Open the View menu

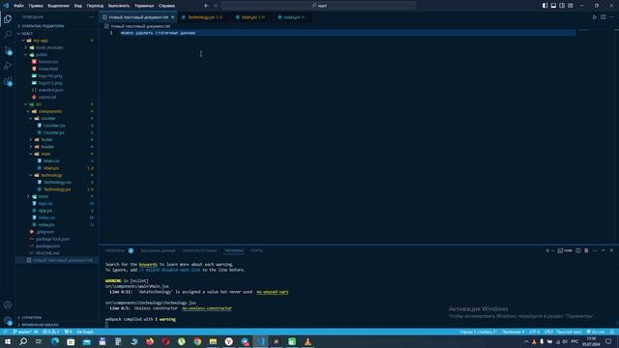click(x=77, y=6)
